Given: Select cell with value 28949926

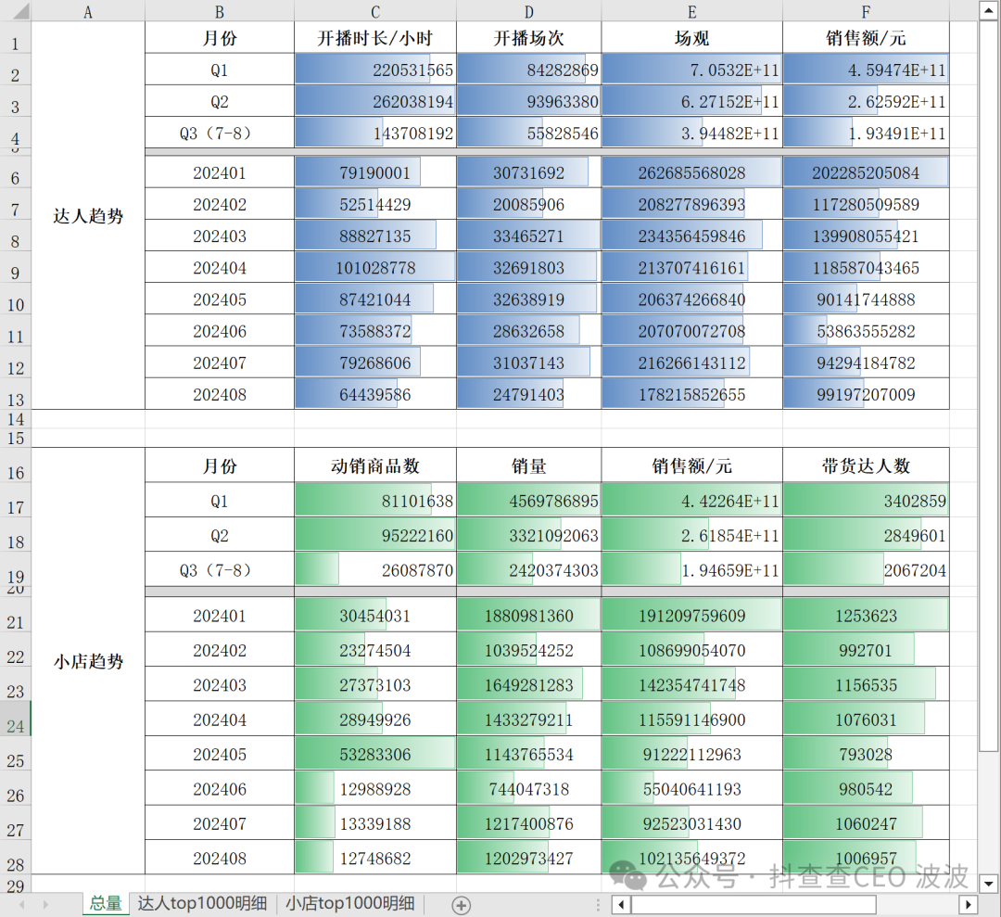Looking at the screenshot, I should point(375,719).
